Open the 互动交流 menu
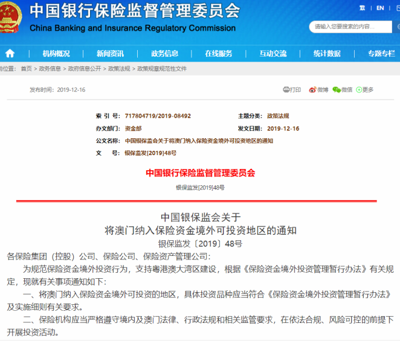The width and height of the screenshot is (400, 341). [x=273, y=54]
